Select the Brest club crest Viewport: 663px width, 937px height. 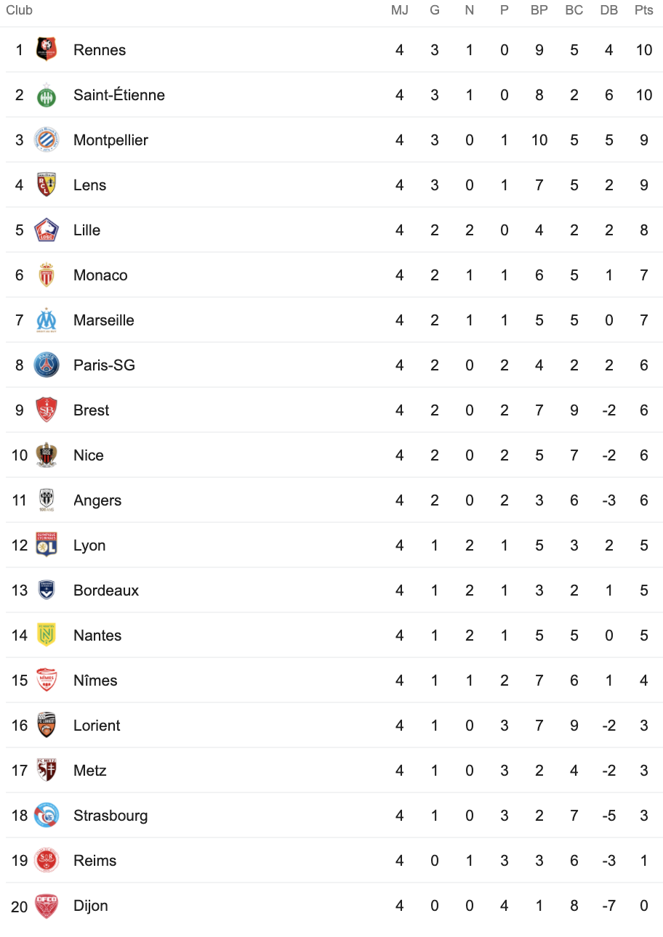click(47, 410)
